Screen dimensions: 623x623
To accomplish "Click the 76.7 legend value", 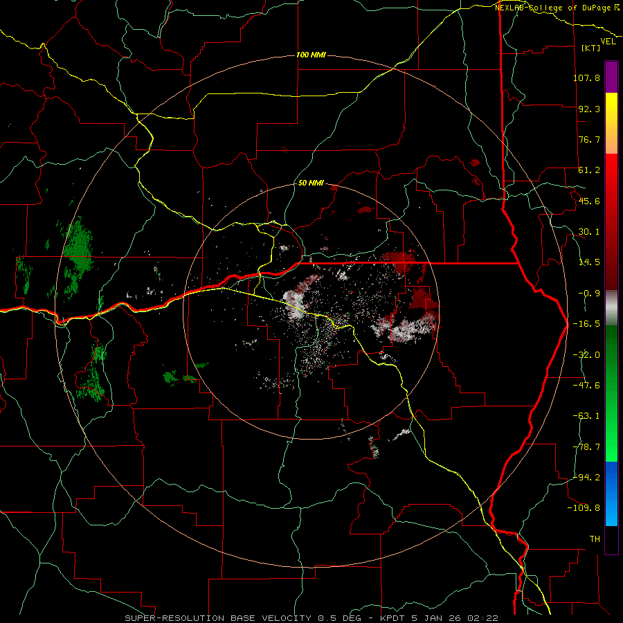I will [589, 139].
